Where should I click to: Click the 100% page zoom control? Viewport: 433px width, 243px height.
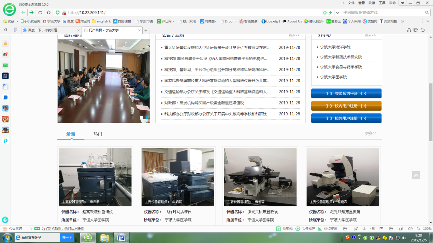point(427,229)
